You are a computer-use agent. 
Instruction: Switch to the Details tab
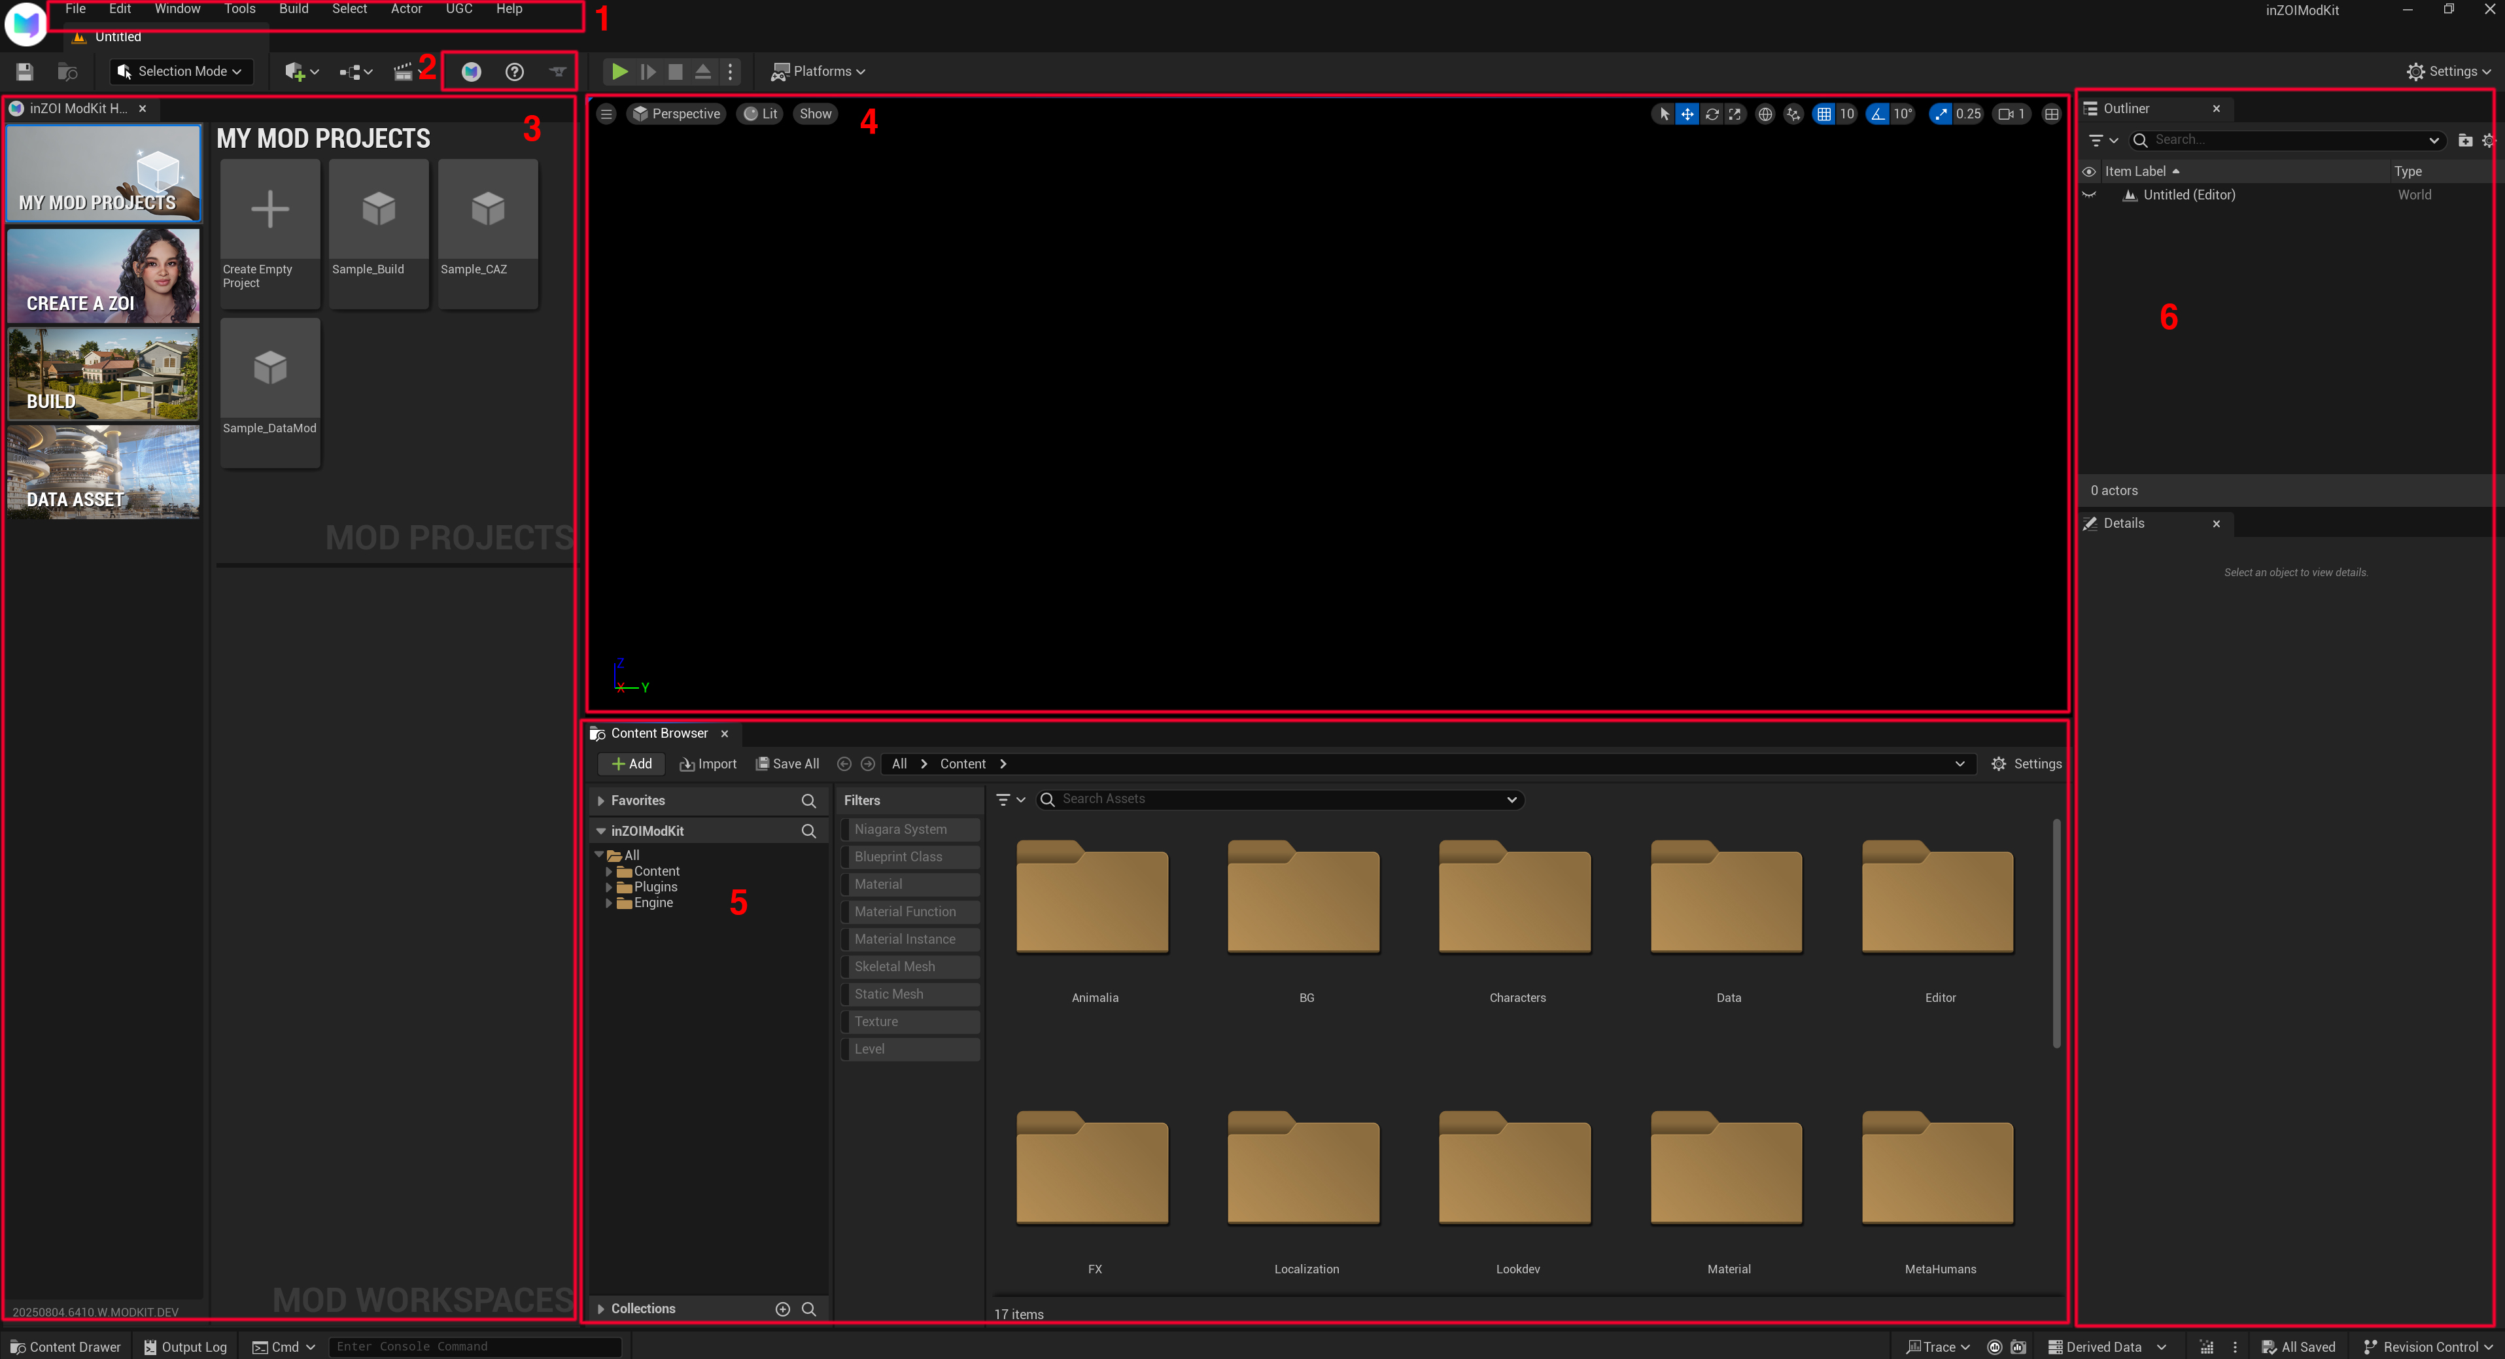2124,523
